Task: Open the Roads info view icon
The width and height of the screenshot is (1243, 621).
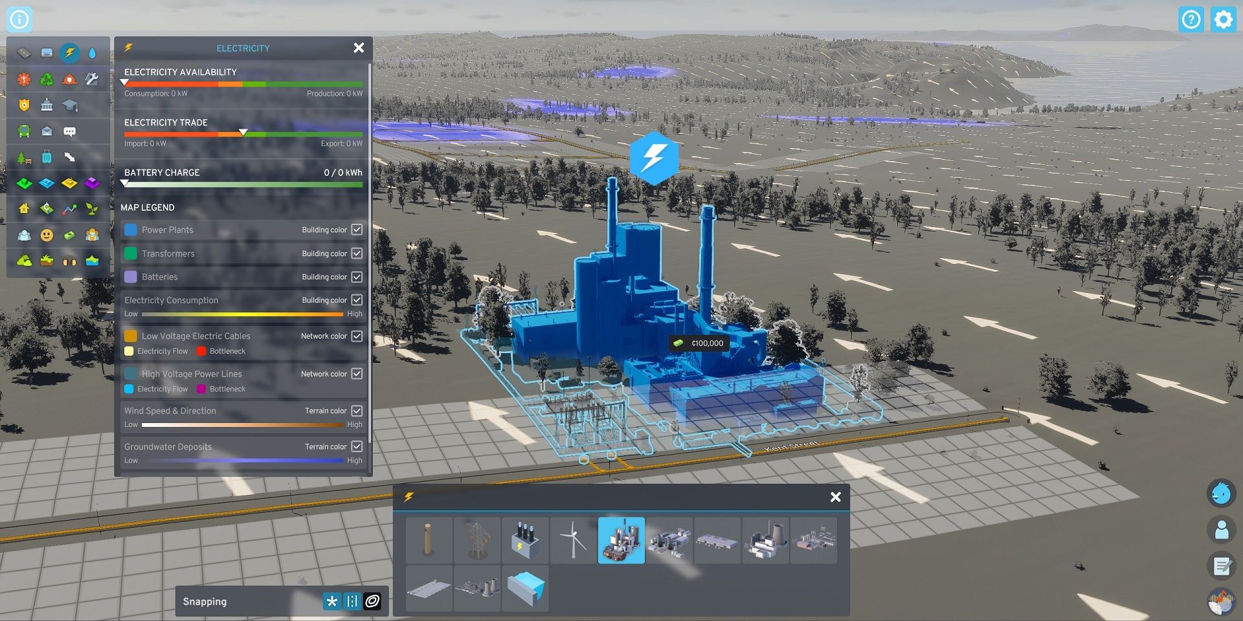Action: click(x=24, y=53)
